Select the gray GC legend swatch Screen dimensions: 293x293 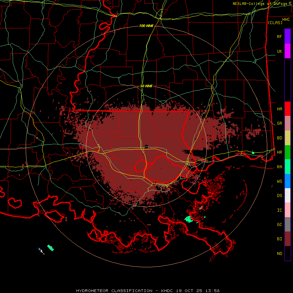(287, 224)
